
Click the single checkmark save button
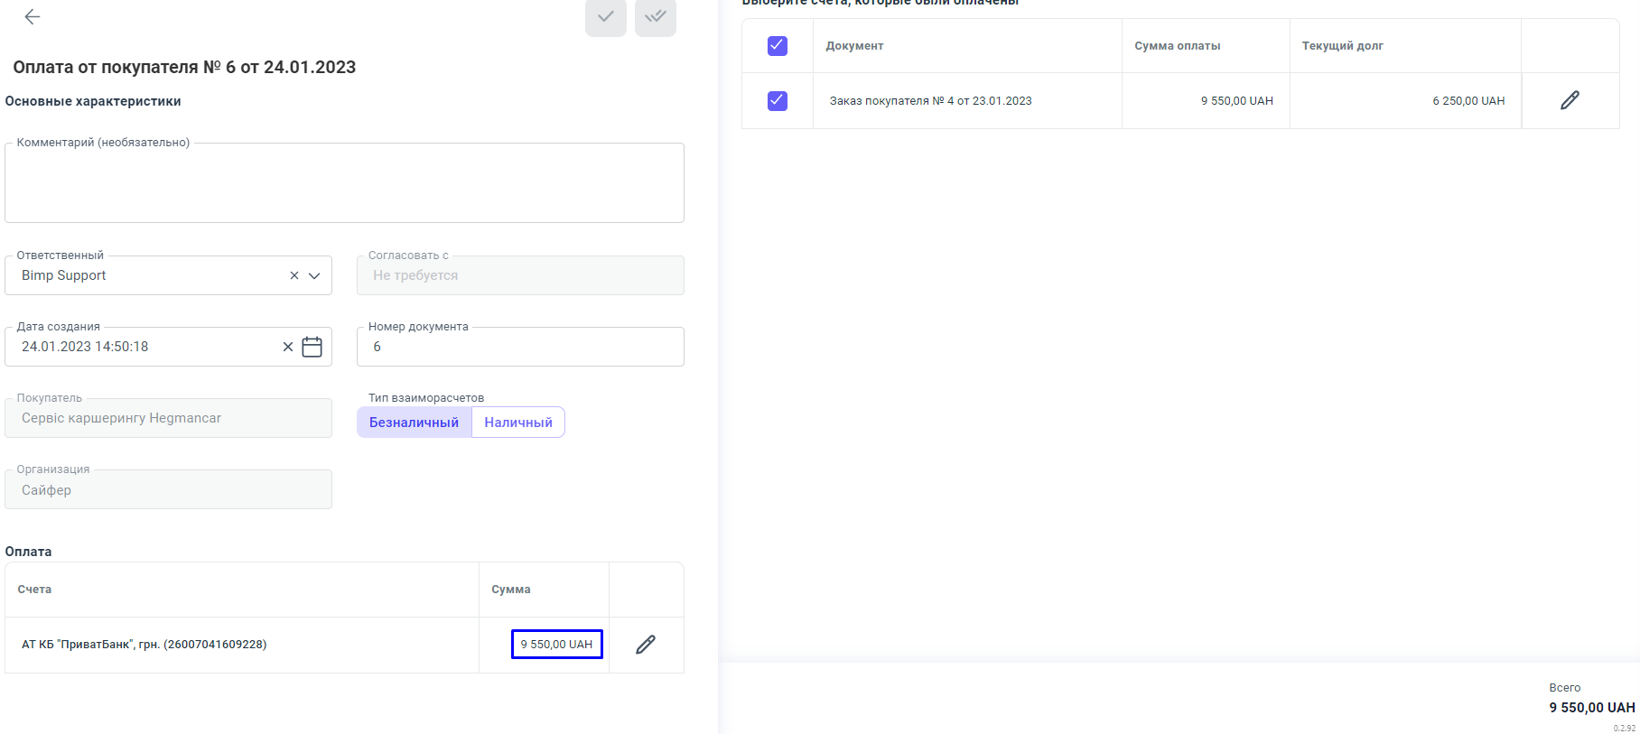pos(605,17)
